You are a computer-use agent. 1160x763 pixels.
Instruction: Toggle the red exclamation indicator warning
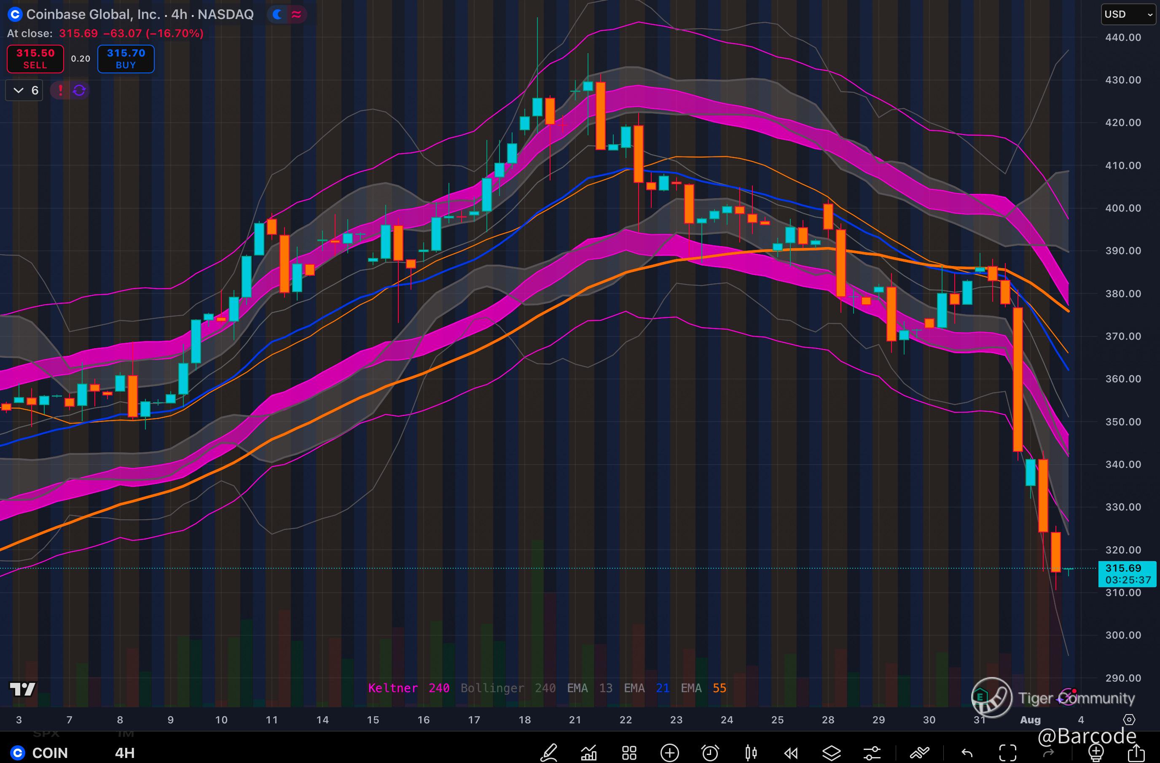coord(60,90)
